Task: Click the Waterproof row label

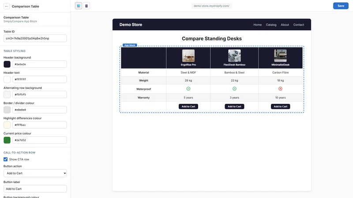Action: [144, 89]
